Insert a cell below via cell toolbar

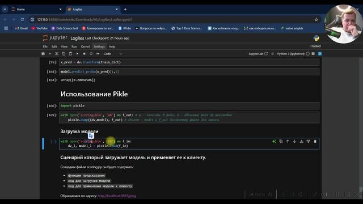tap(308, 141)
